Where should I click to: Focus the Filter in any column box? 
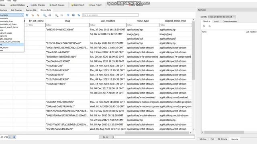pyautogui.click(x=110, y=15)
